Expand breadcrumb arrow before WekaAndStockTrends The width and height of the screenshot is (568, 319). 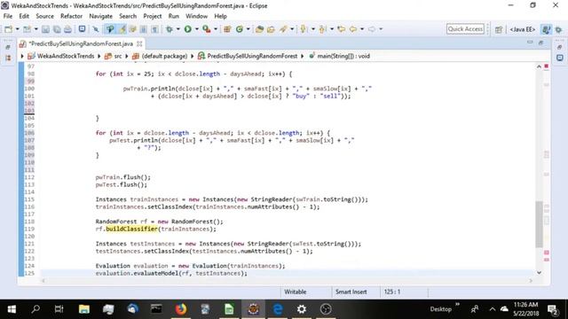22,56
